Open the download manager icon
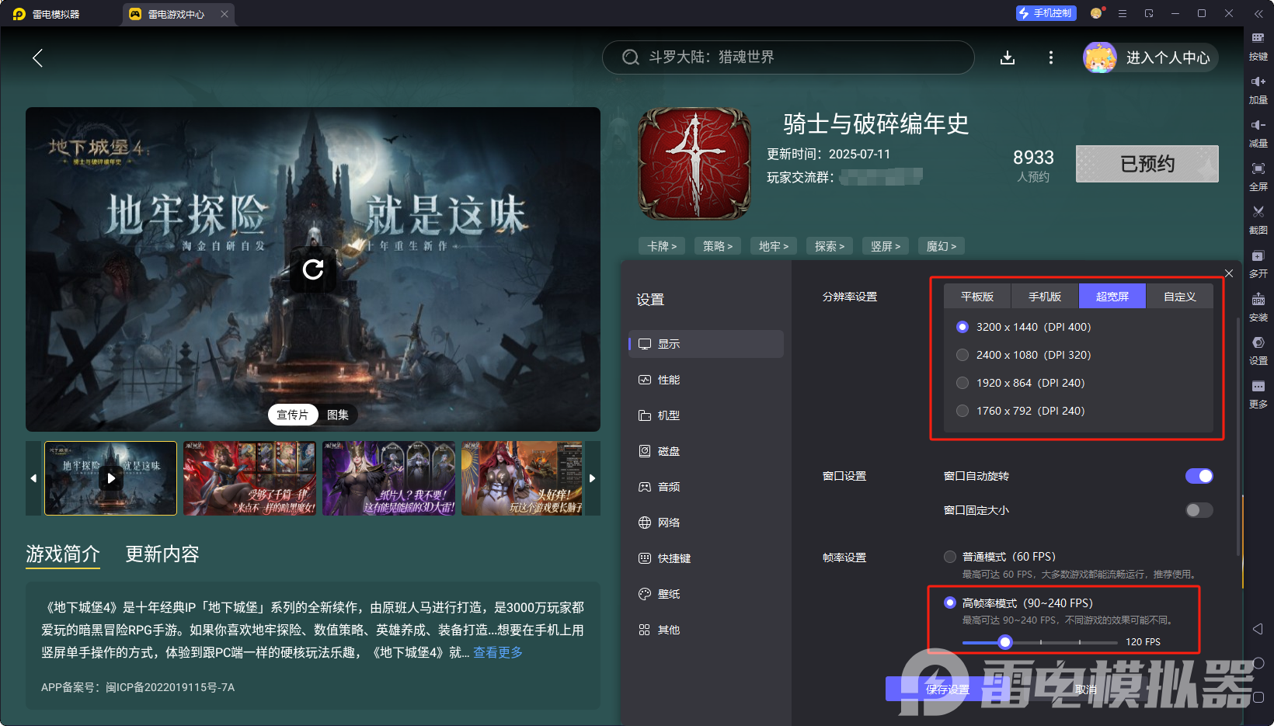 1008,57
